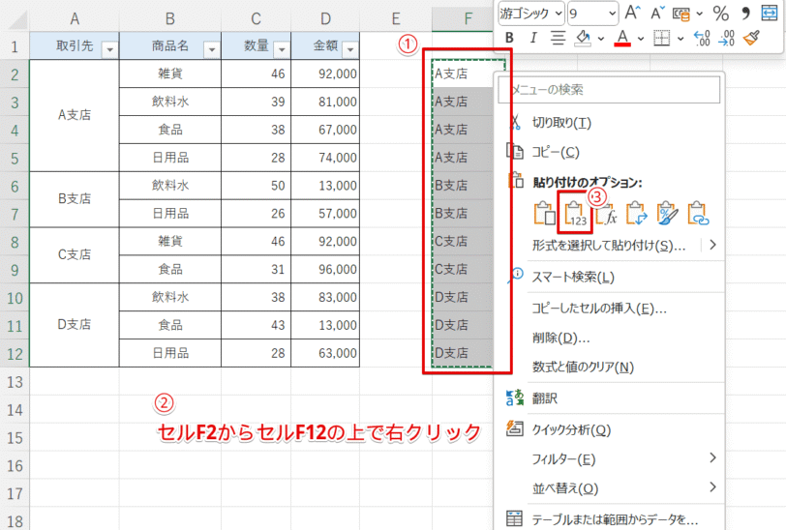Choose the default paste option icon
The height and width of the screenshot is (530, 786).
click(x=544, y=214)
